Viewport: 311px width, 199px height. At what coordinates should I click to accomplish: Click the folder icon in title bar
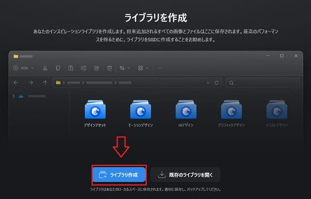[x=16, y=56]
